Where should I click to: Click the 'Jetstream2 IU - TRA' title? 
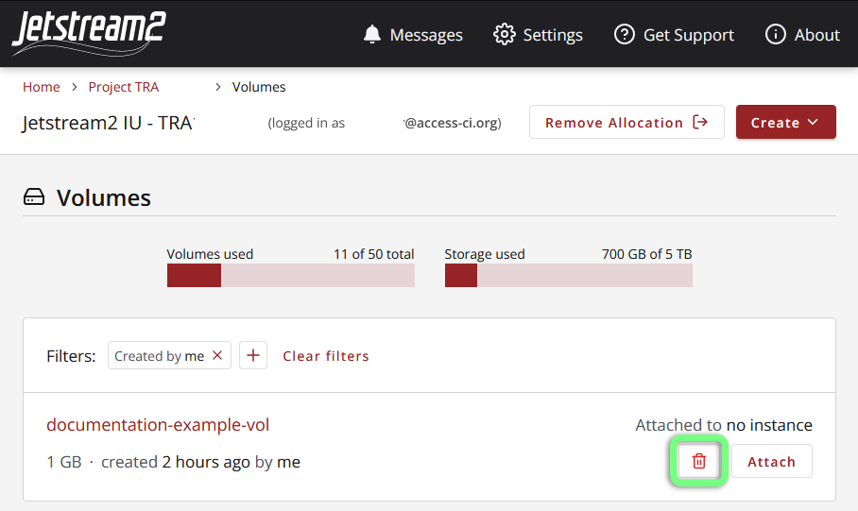tap(109, 123)
